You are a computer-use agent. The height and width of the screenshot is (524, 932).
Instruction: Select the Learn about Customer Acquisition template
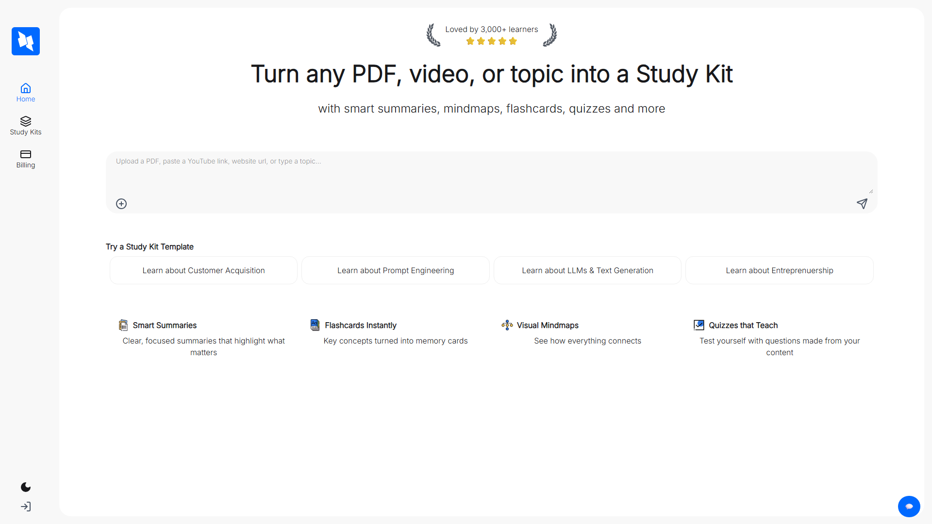pos(203,270)
